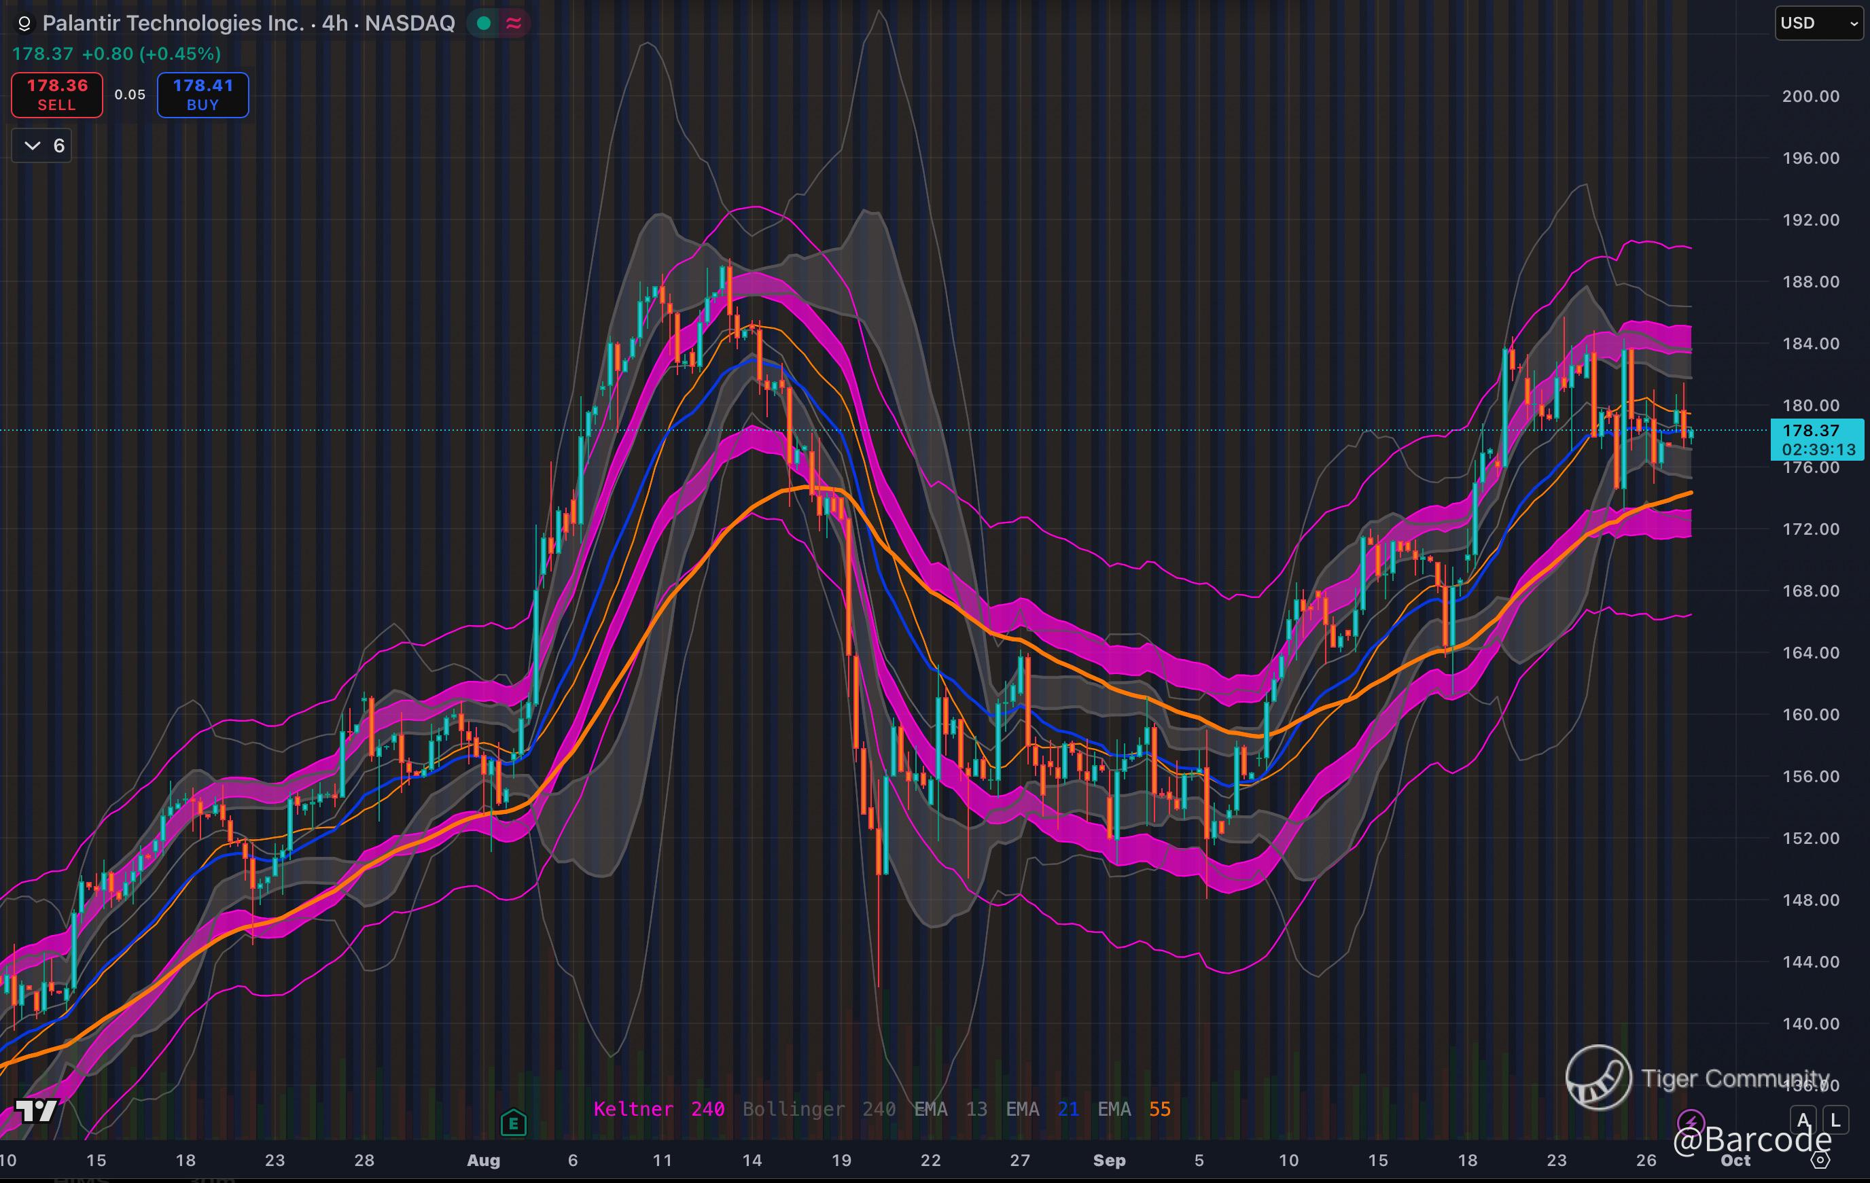Viewport: 1870px width, 1183px height.
Task: Click the SELL 178.36 button
Action: click(x=56, y=94)
